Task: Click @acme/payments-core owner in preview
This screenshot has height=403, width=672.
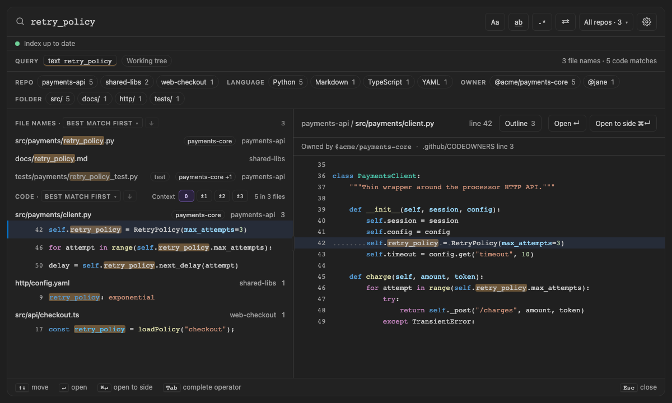Action: [x=373, y=147]
